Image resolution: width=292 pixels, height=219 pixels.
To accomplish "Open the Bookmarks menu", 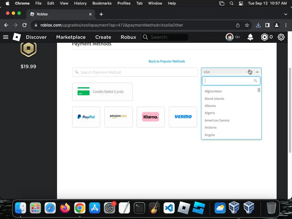I will (x=102, y=3).
